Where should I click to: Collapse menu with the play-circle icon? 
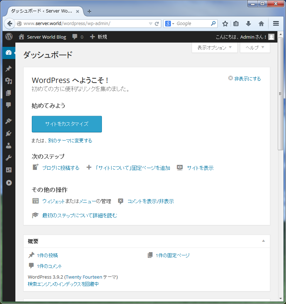point(9,183)
